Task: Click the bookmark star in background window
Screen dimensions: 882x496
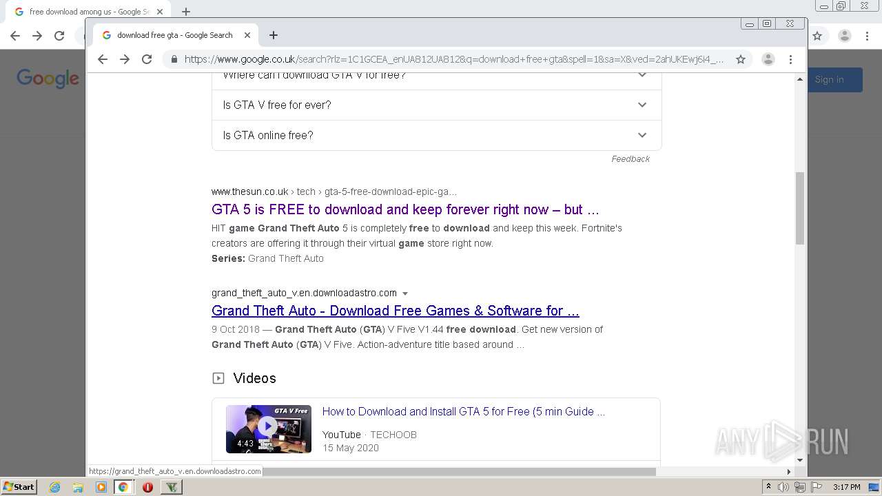Action: click(817, 36)
